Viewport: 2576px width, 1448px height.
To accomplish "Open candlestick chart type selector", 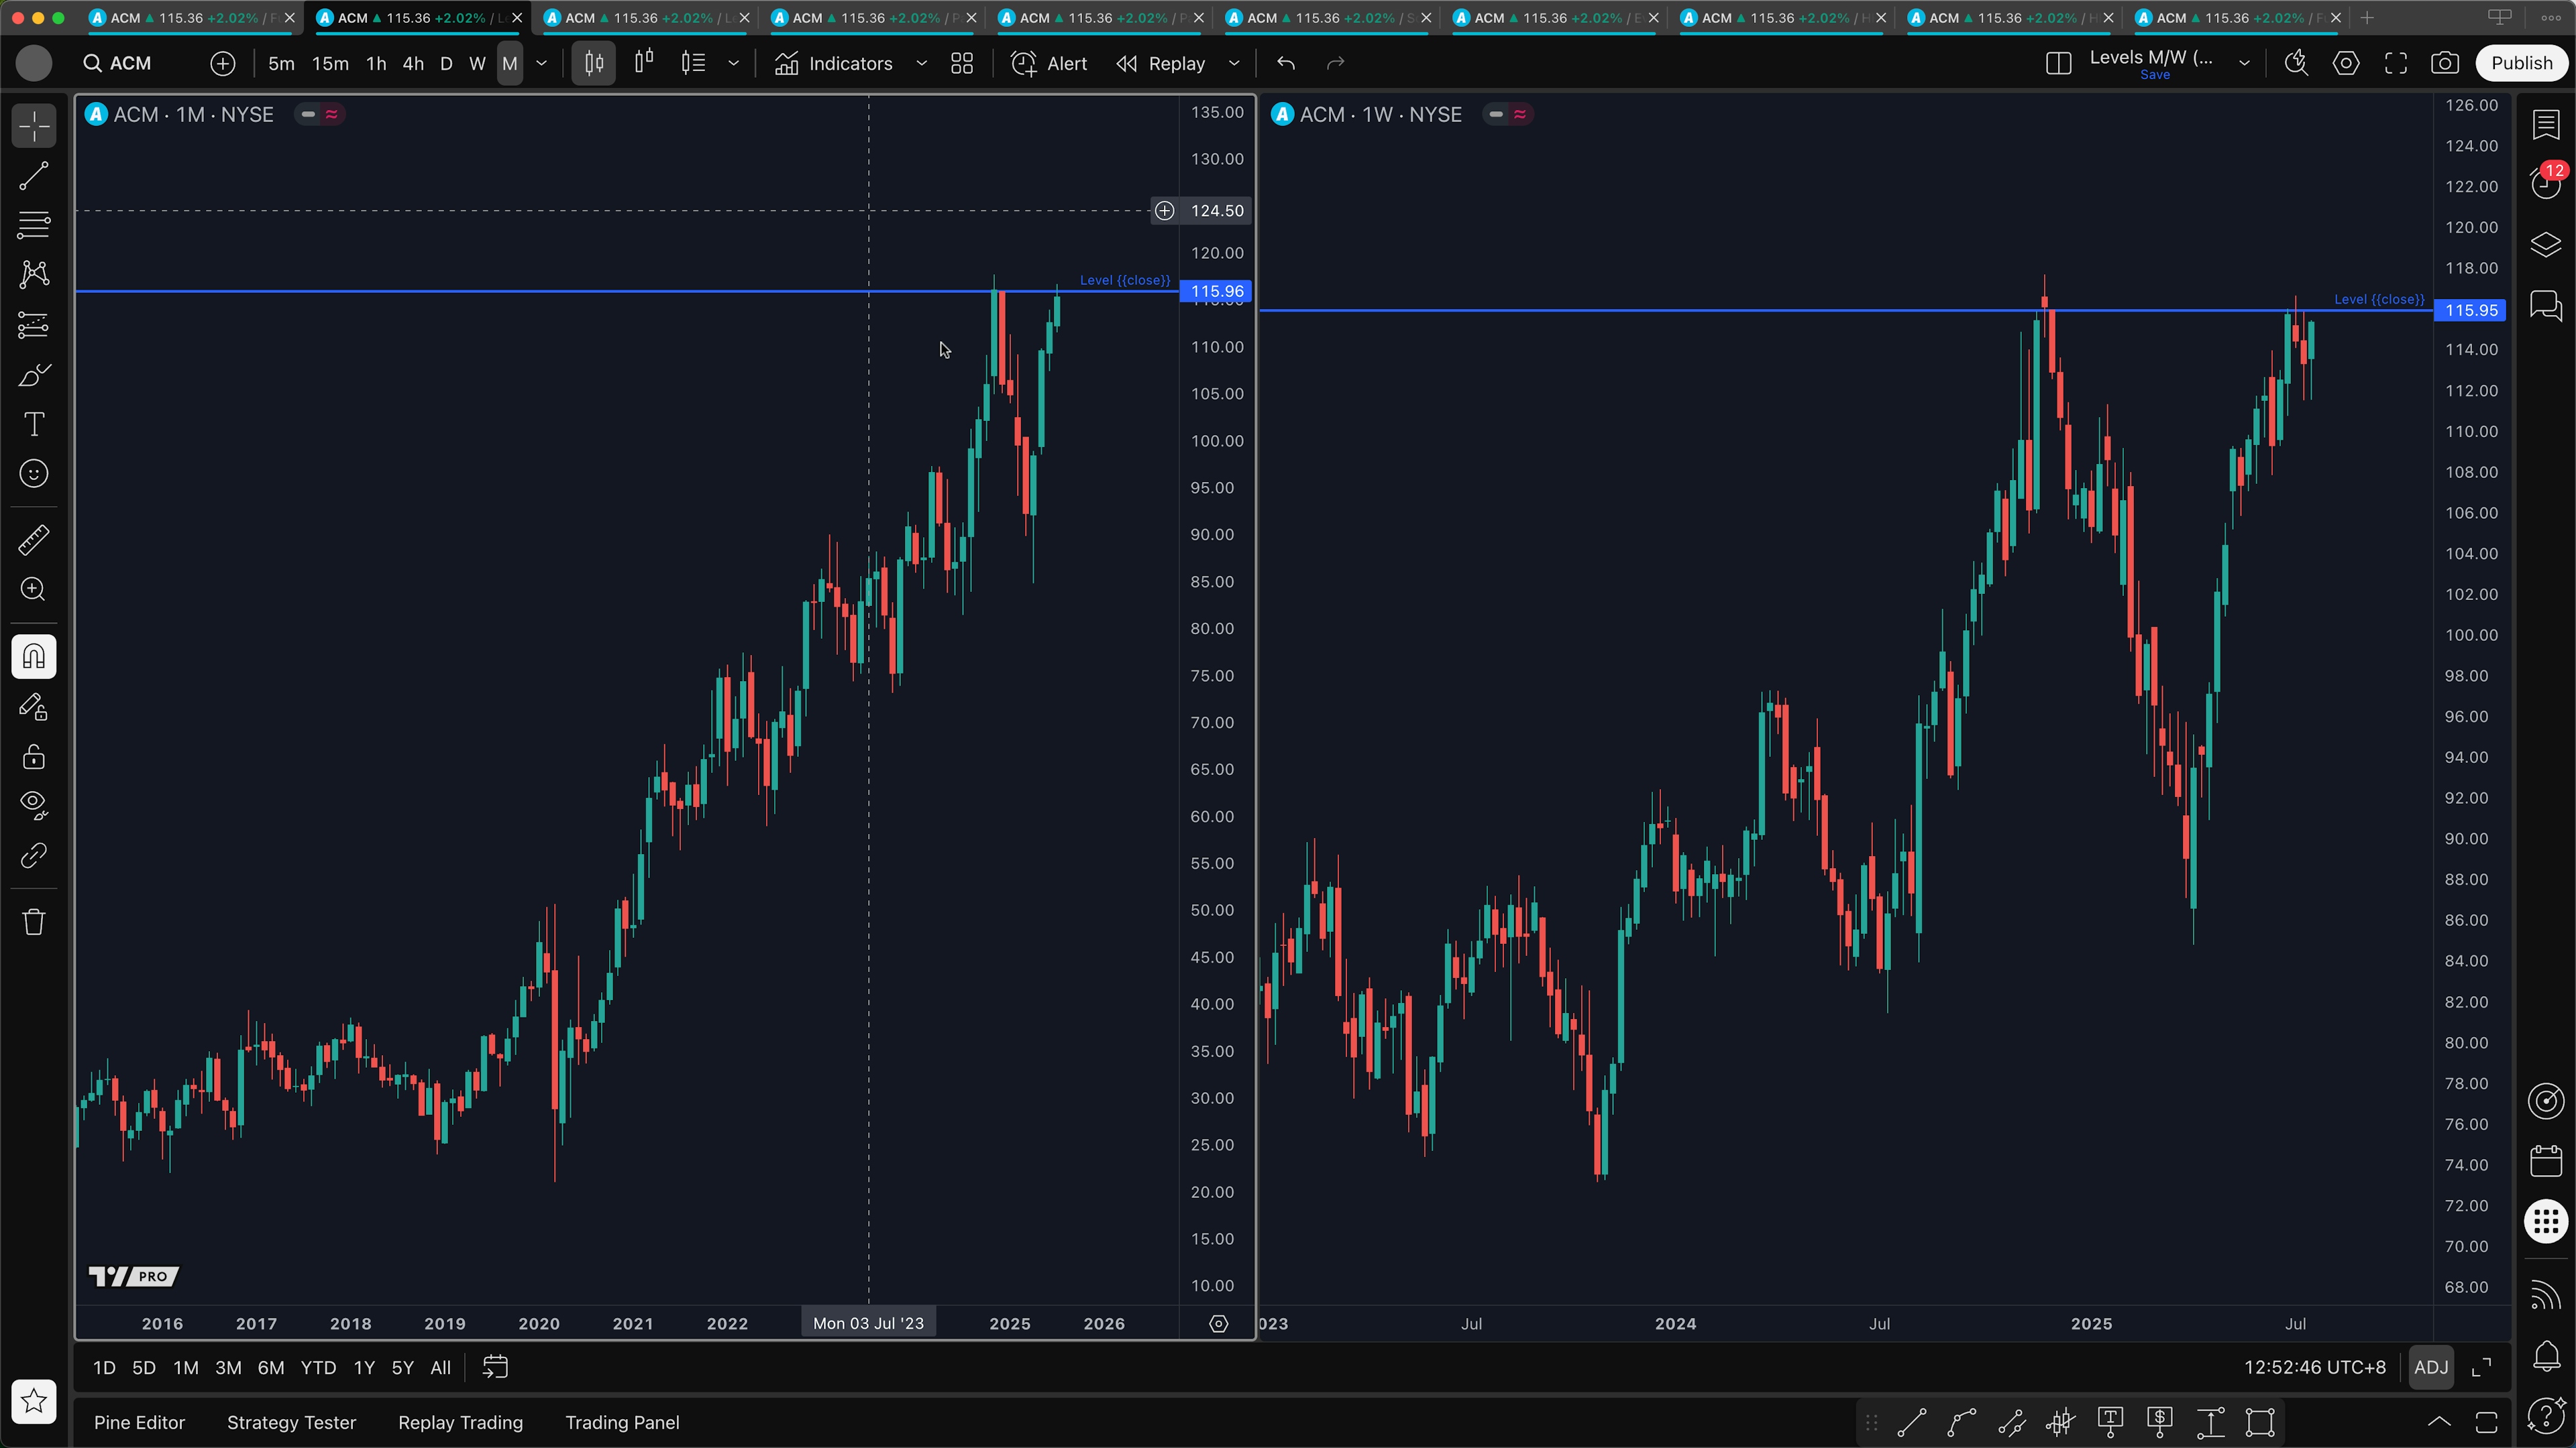I will pyautogui.click(x=594, y=64).
